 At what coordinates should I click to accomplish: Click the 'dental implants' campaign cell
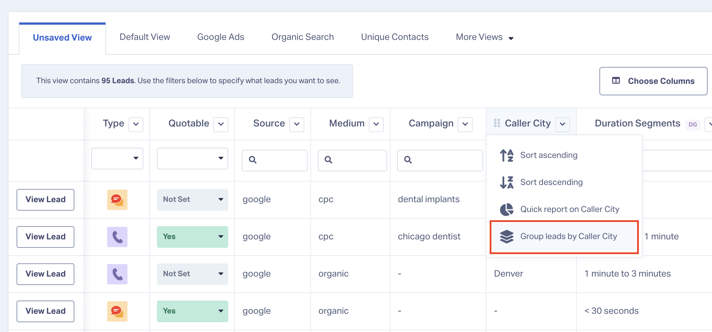pos(429,199)
